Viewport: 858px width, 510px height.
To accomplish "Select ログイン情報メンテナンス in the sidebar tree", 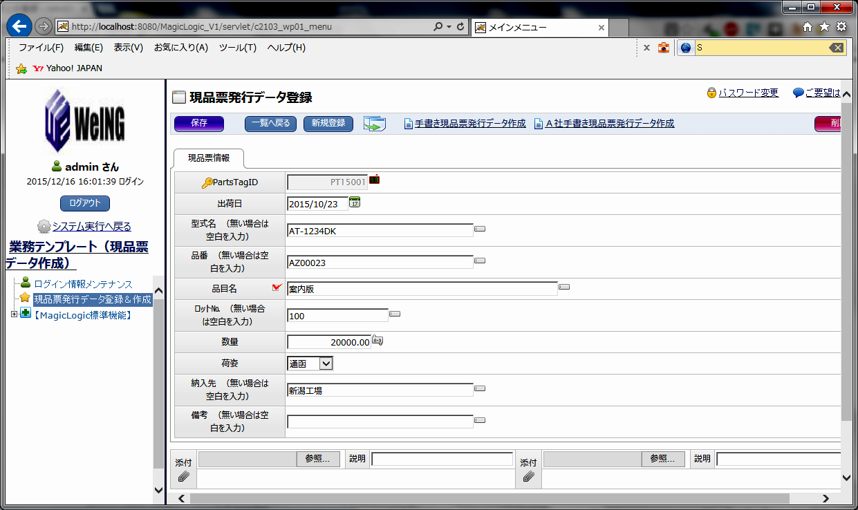I will (x=83, y=284).
